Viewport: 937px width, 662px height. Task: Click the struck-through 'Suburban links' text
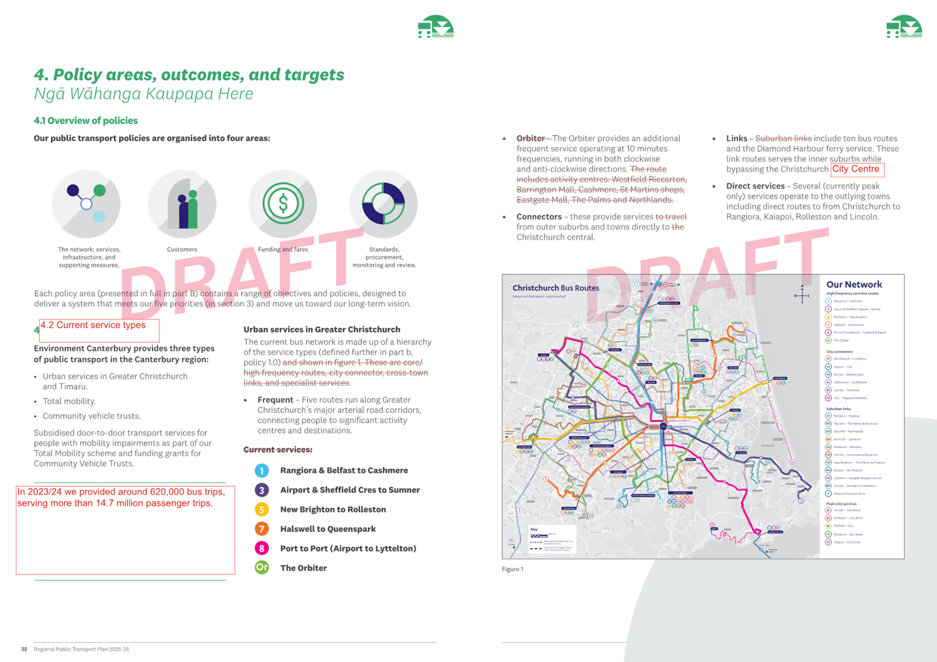(783, 138)
